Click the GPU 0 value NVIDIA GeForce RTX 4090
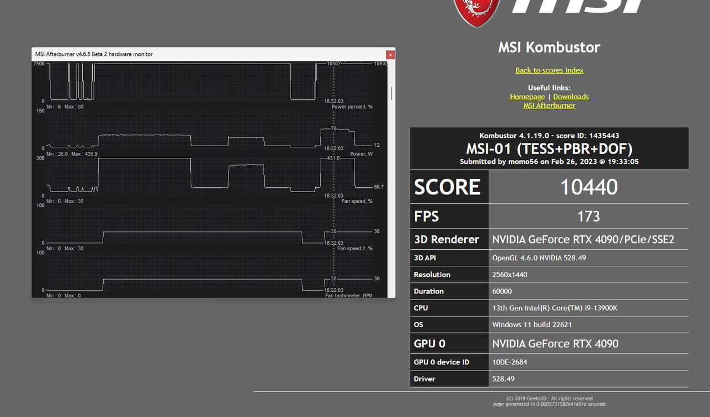Viewport: 710px width, 417px height. point(555,344)
